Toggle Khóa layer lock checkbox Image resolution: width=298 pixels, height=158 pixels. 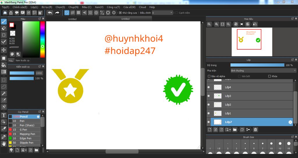(x=269, y=76)
